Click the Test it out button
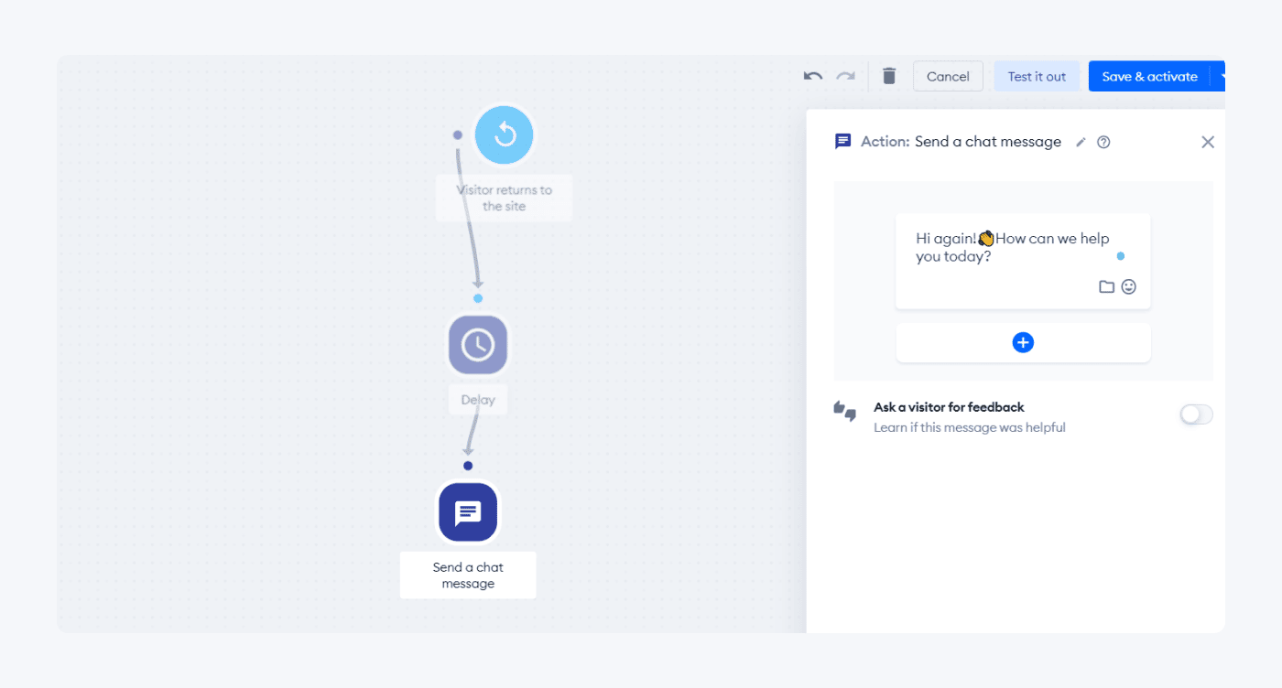Image resolution: width=1282 pixels, height=688 pixels. (1037, 76)
